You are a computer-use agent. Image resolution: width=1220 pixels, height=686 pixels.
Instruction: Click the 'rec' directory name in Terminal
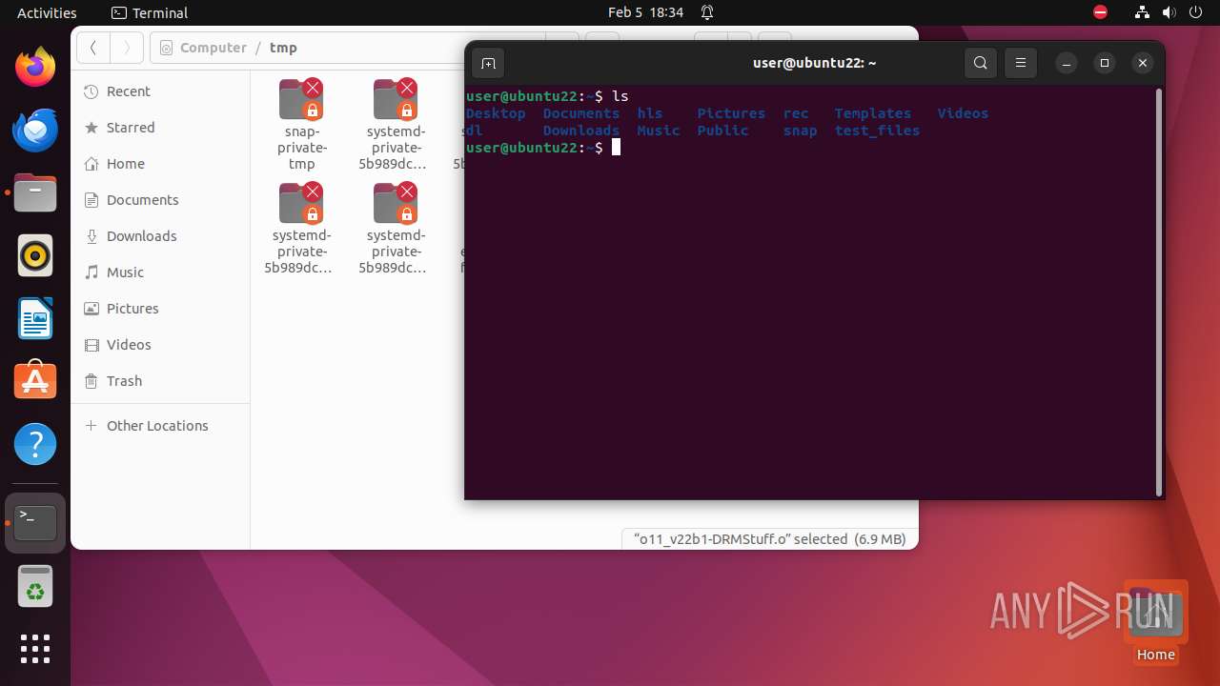(796, 113)
